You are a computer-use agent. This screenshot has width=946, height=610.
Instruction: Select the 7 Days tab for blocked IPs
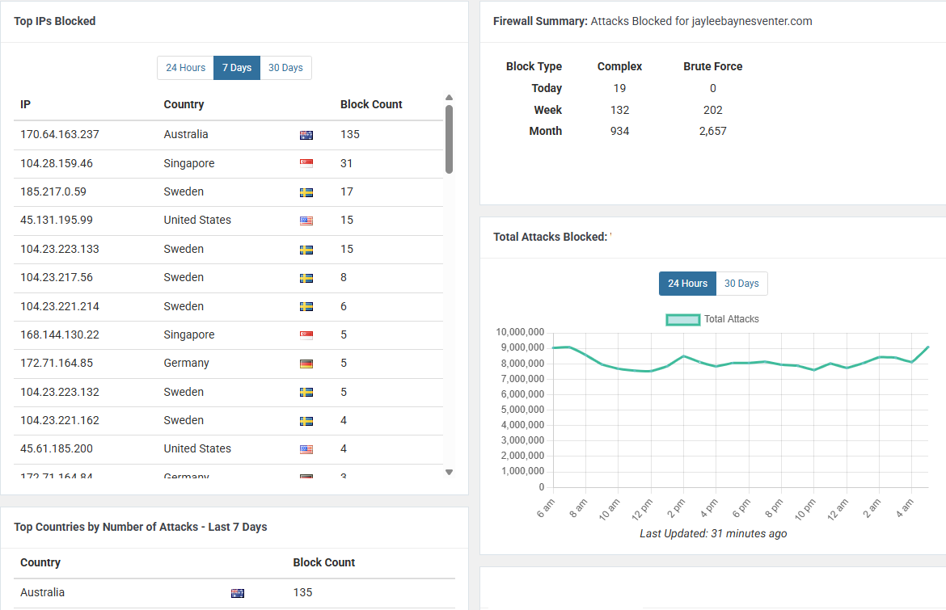coord(236,68)
